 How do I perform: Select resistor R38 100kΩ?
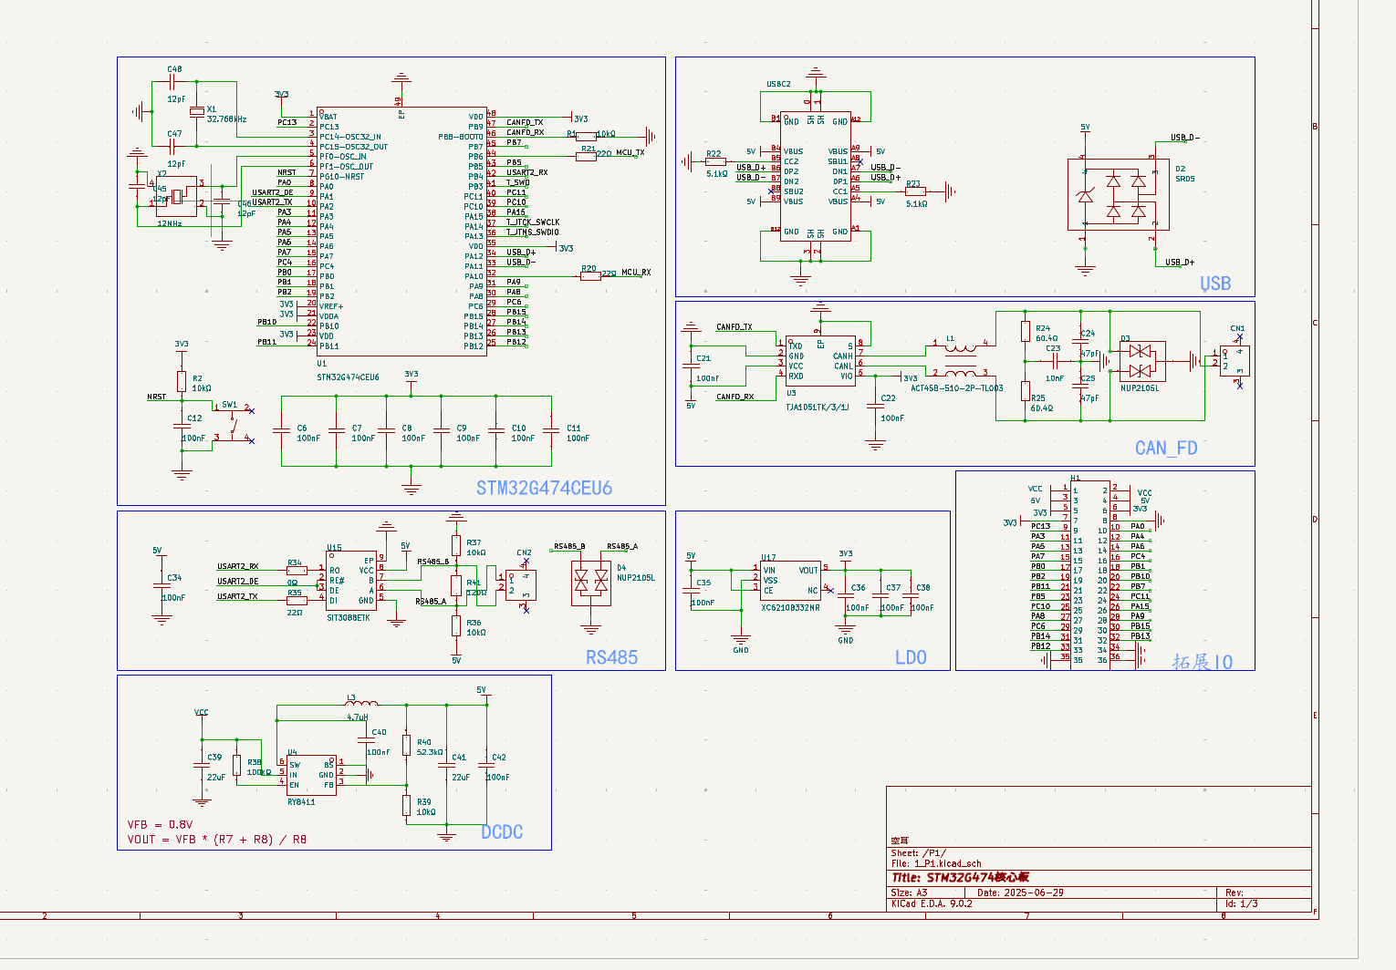click(x=236, y=766)
